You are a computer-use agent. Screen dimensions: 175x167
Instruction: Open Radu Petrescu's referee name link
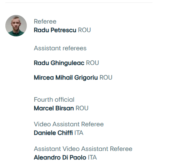(55, 30)
